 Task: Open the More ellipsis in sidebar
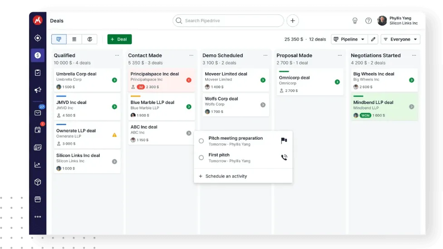[x=38, y=217]
